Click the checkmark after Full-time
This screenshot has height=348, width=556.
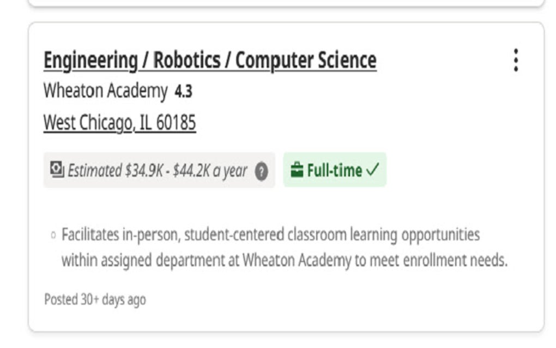373,171
